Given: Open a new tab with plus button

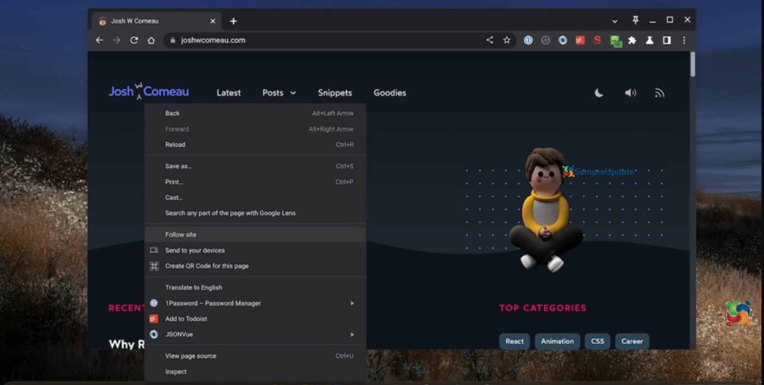Looking at the screenshot, I should tap(233, 21).
